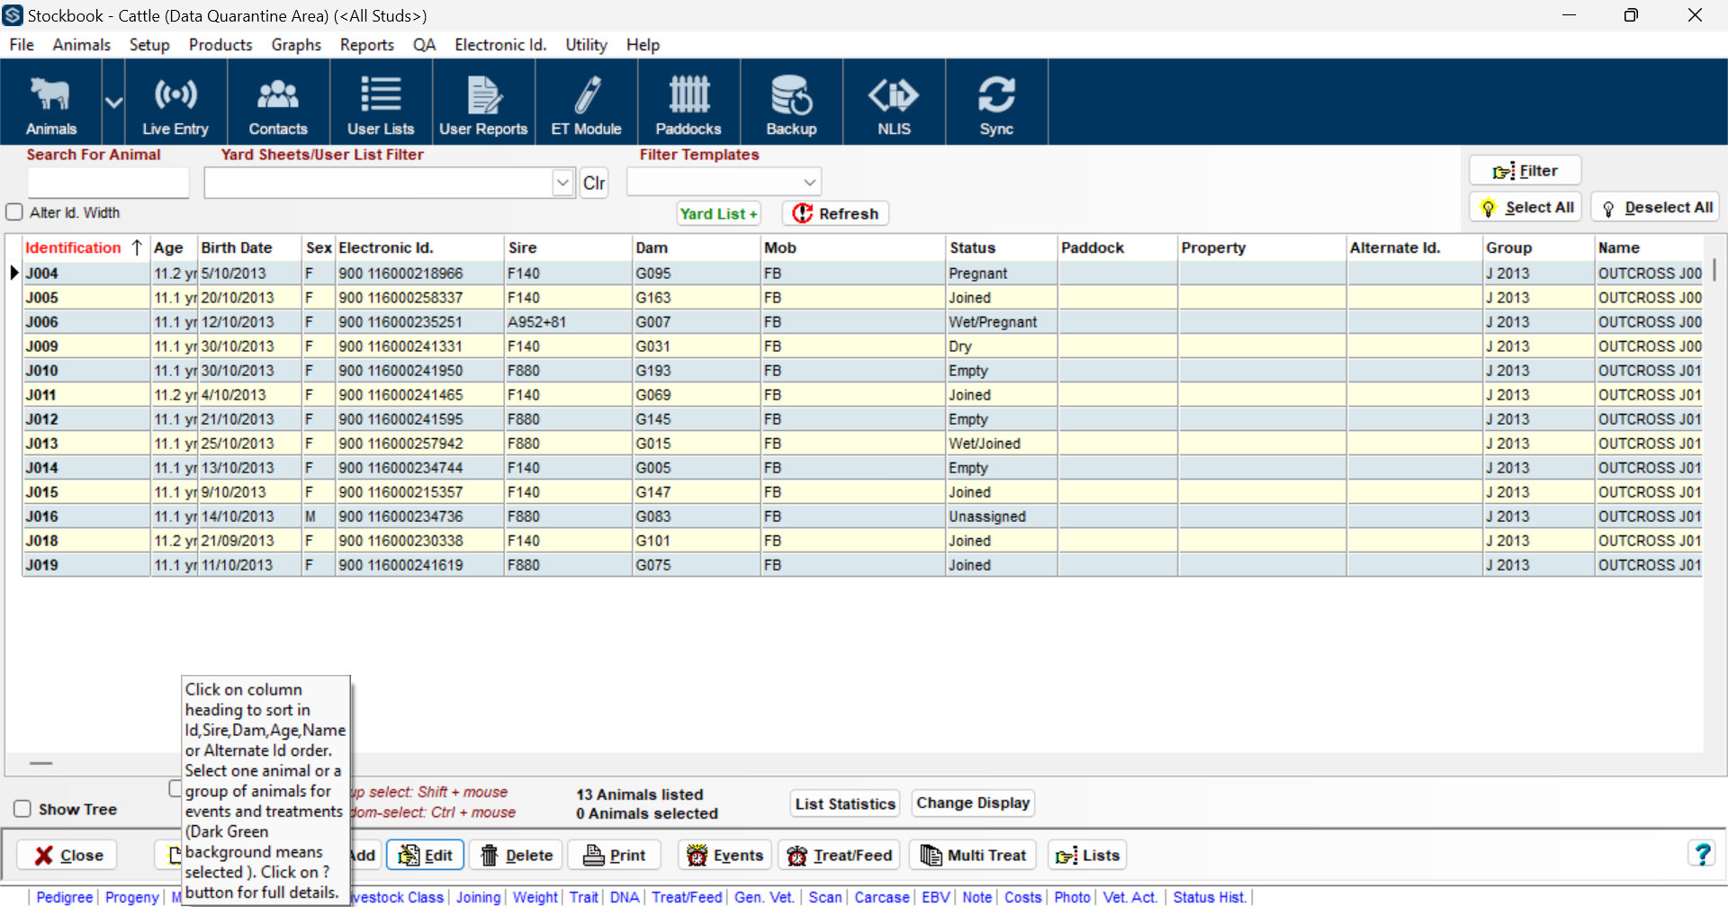Image resolution: width=1728 pixels, height=907 pixels.
Task: Open Lists button
Action: [1087, 855]
